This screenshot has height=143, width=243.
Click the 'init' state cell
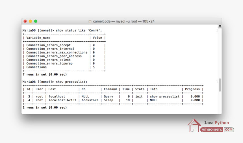(139, 97)
